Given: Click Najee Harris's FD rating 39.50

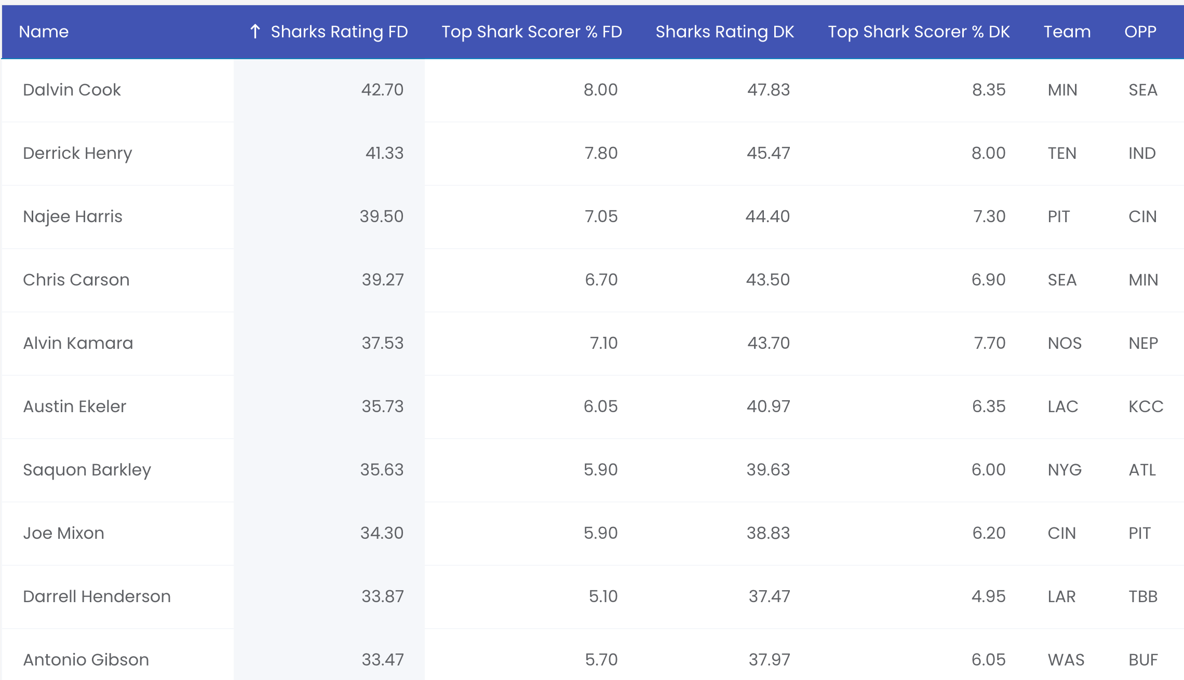Looking at the screenshot, I should pos(381,216).
